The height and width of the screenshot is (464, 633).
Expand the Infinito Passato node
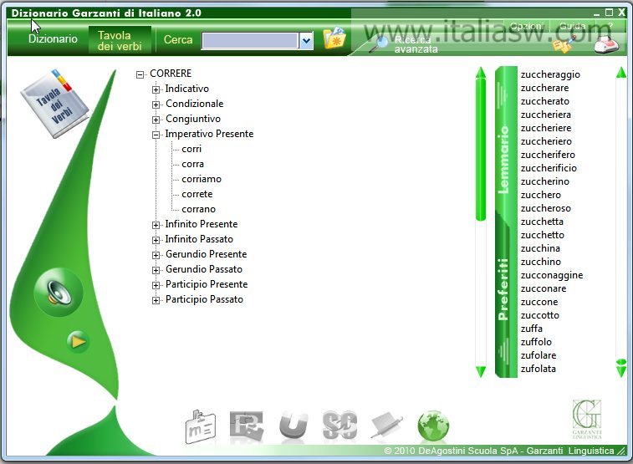[x=156, y=240]
